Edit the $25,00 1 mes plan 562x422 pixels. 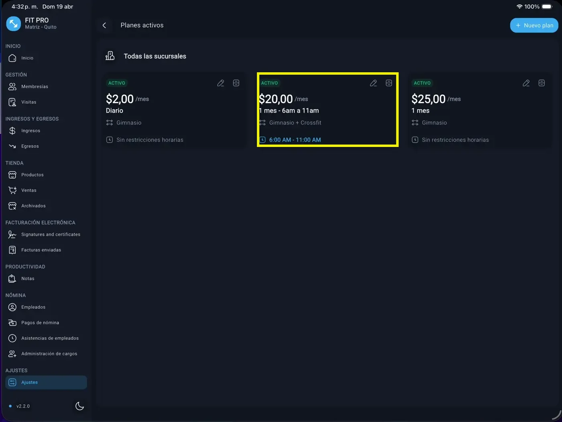tap(526, 83)
